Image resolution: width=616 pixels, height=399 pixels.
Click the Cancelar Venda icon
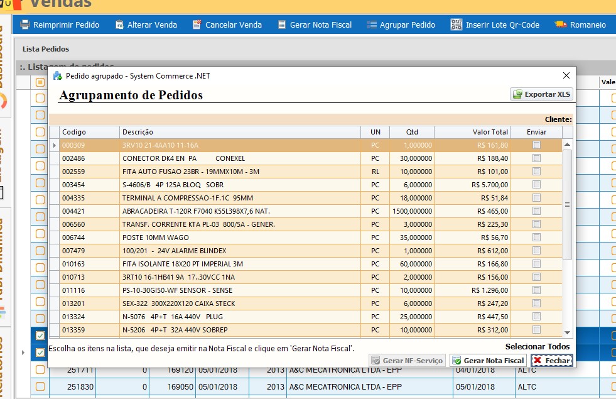pos(197,25)
